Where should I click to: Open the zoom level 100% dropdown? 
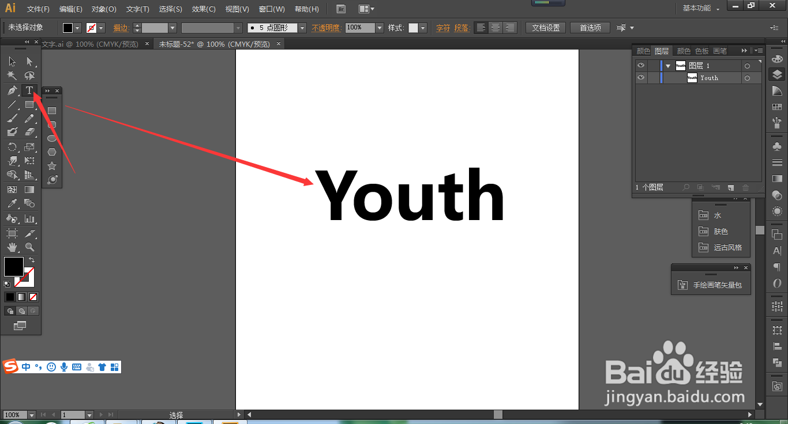tap(31, 415)
